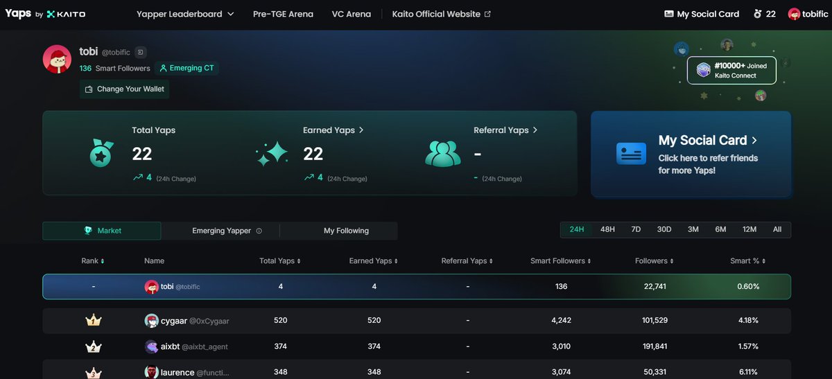Select the 12M time range
The width and height of the screenshot is (832, 379).
[x=749, y=229]
